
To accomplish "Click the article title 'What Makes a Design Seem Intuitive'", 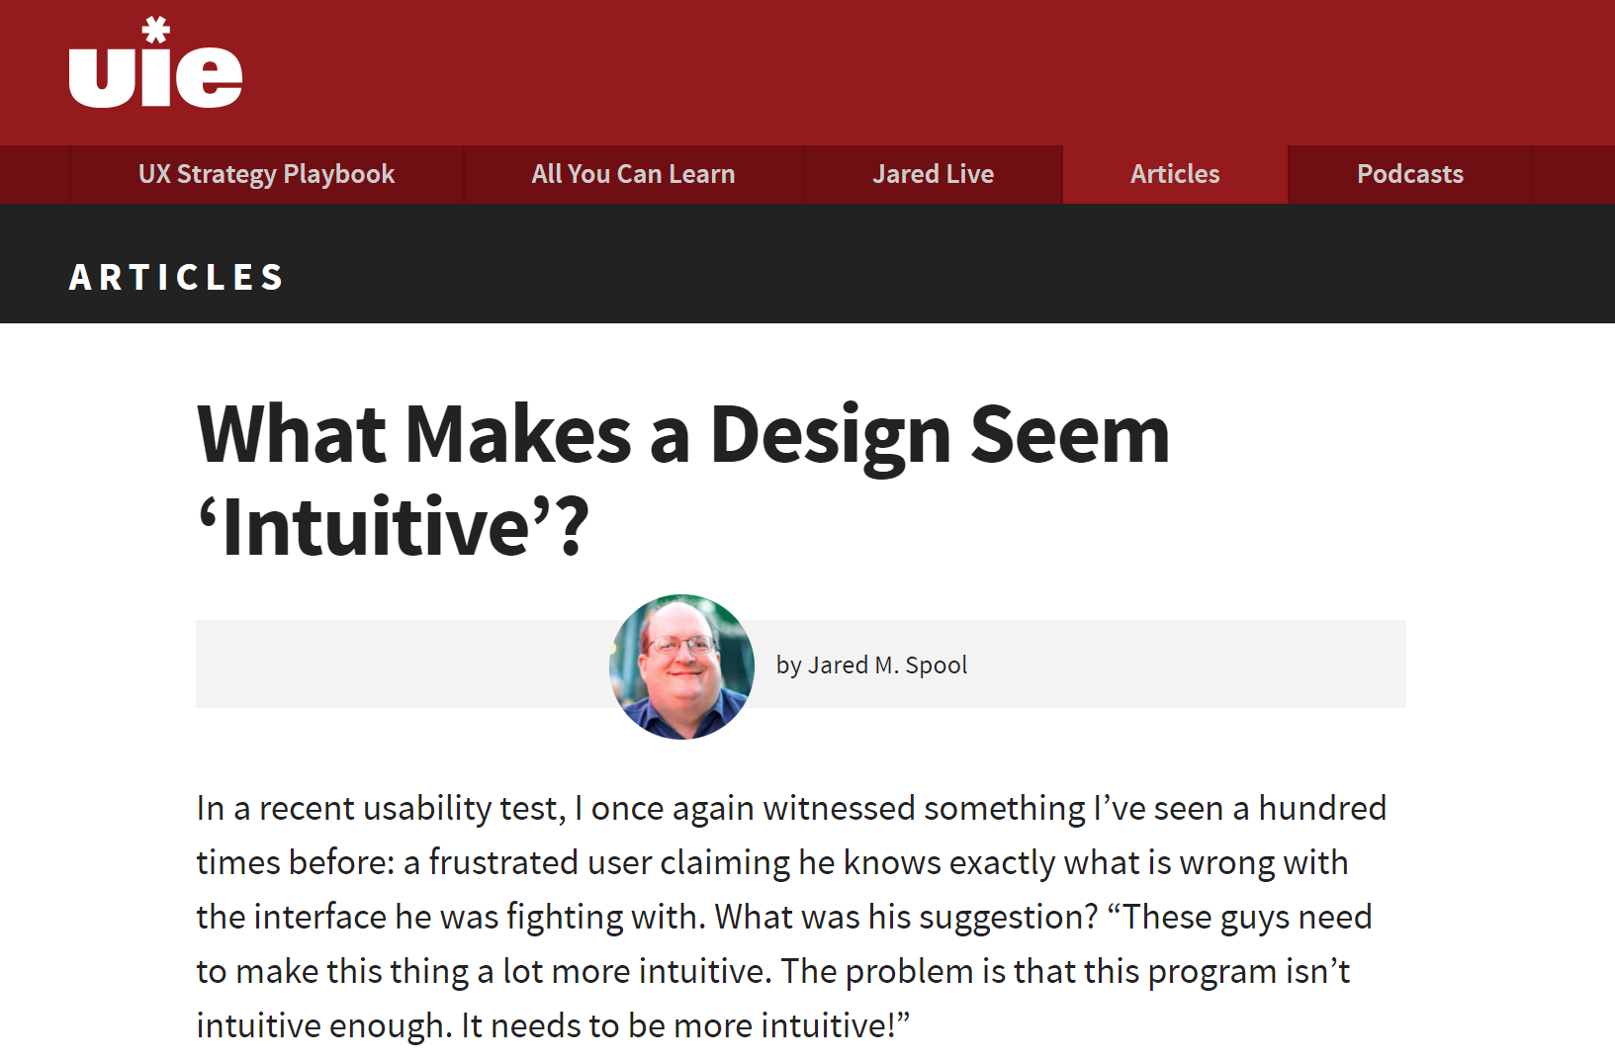I will pyautogui.click(x=683, y=480).
